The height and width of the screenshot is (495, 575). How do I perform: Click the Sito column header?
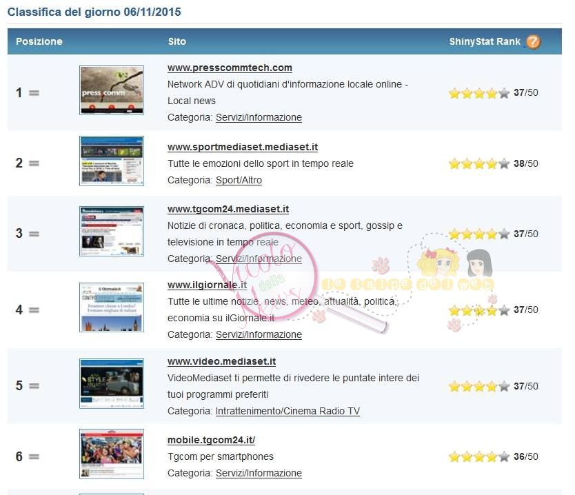177,41
